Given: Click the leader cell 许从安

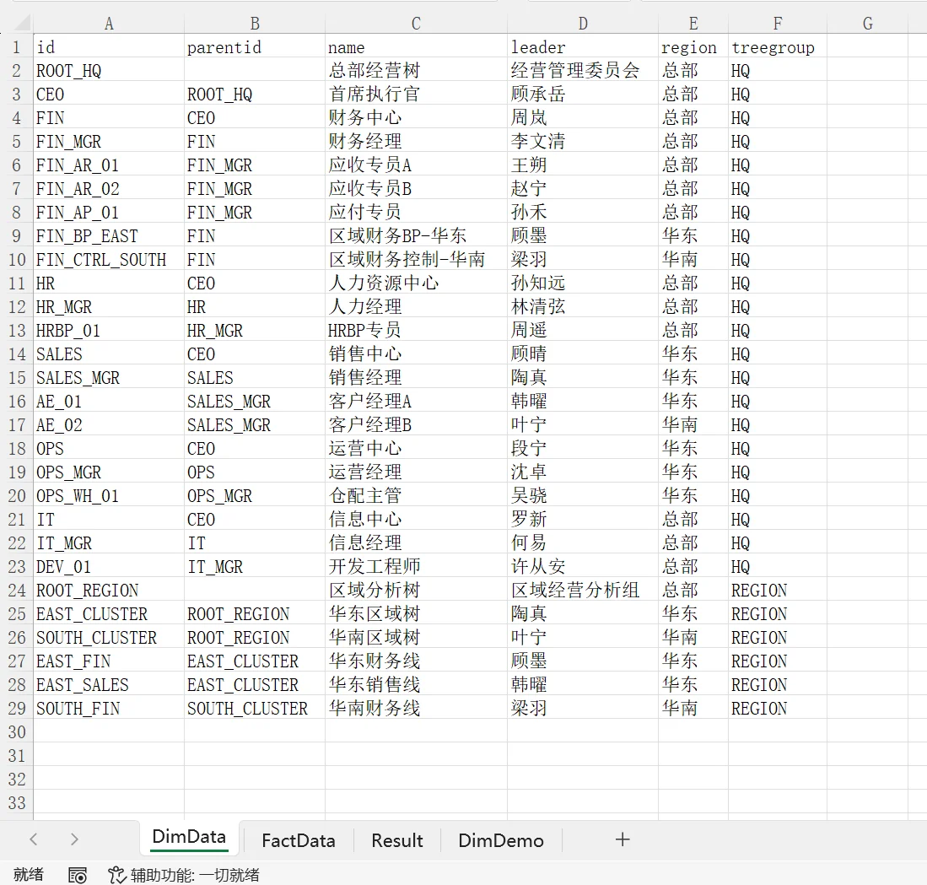Looking at the screenshot, I should [x=583, y=566].
